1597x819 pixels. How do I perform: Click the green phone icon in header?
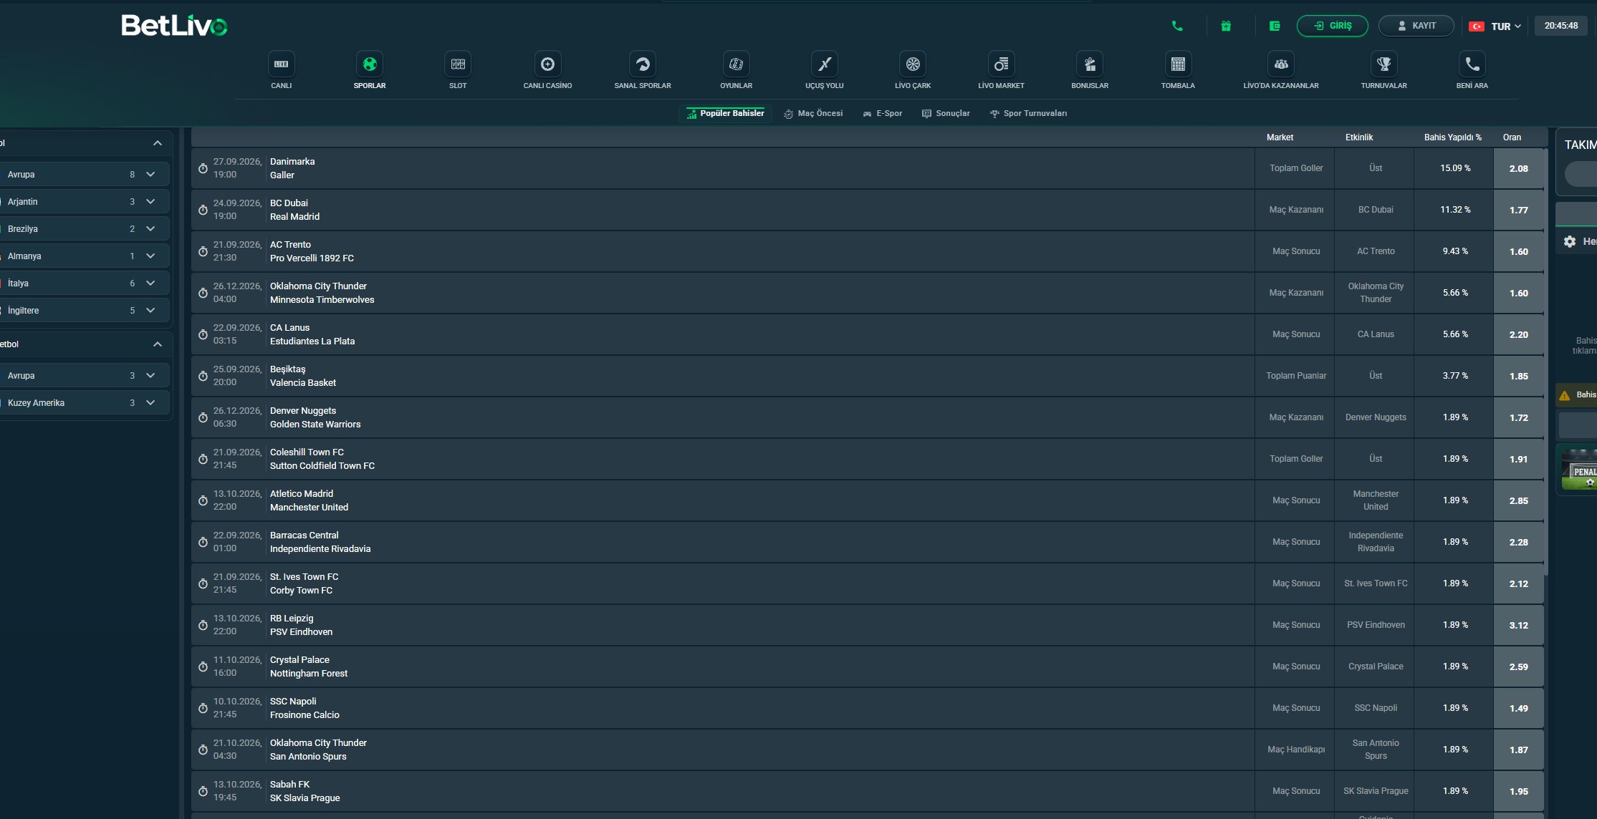1177,26
